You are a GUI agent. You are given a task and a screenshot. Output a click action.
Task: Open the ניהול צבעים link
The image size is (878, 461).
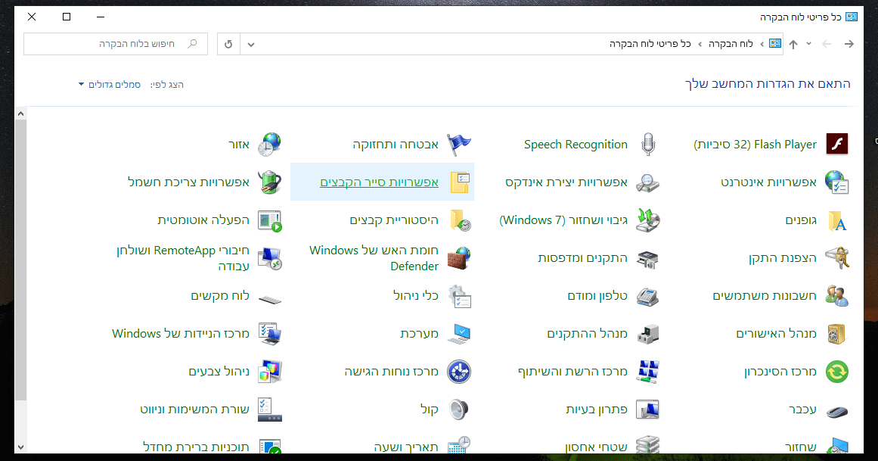click(x=219, y=371)
